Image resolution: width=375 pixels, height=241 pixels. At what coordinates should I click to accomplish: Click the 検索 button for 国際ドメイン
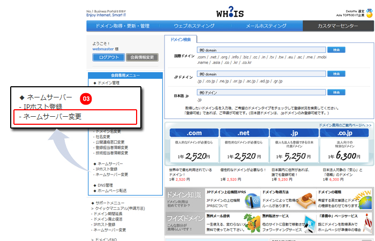click(336, 50)
